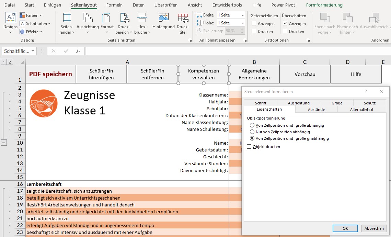Click the Kompetenzen verwalten cell button

pyautogui.click(x=203, y=74)
